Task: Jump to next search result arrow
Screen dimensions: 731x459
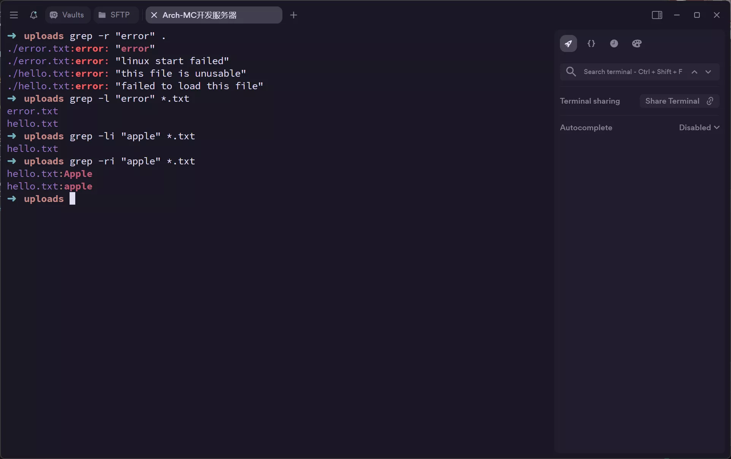Action: 708,72
